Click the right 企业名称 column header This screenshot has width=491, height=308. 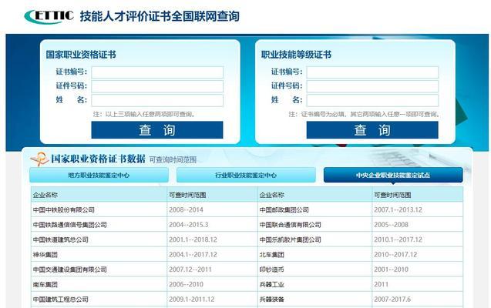[272, 195]
